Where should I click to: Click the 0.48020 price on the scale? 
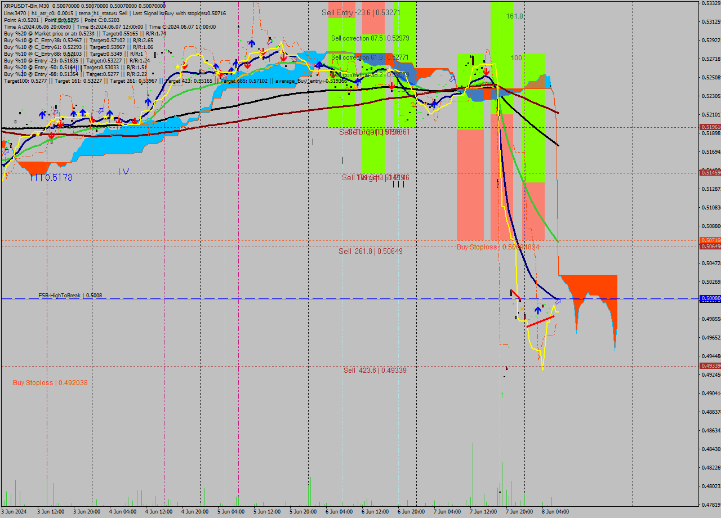point(710,486)
